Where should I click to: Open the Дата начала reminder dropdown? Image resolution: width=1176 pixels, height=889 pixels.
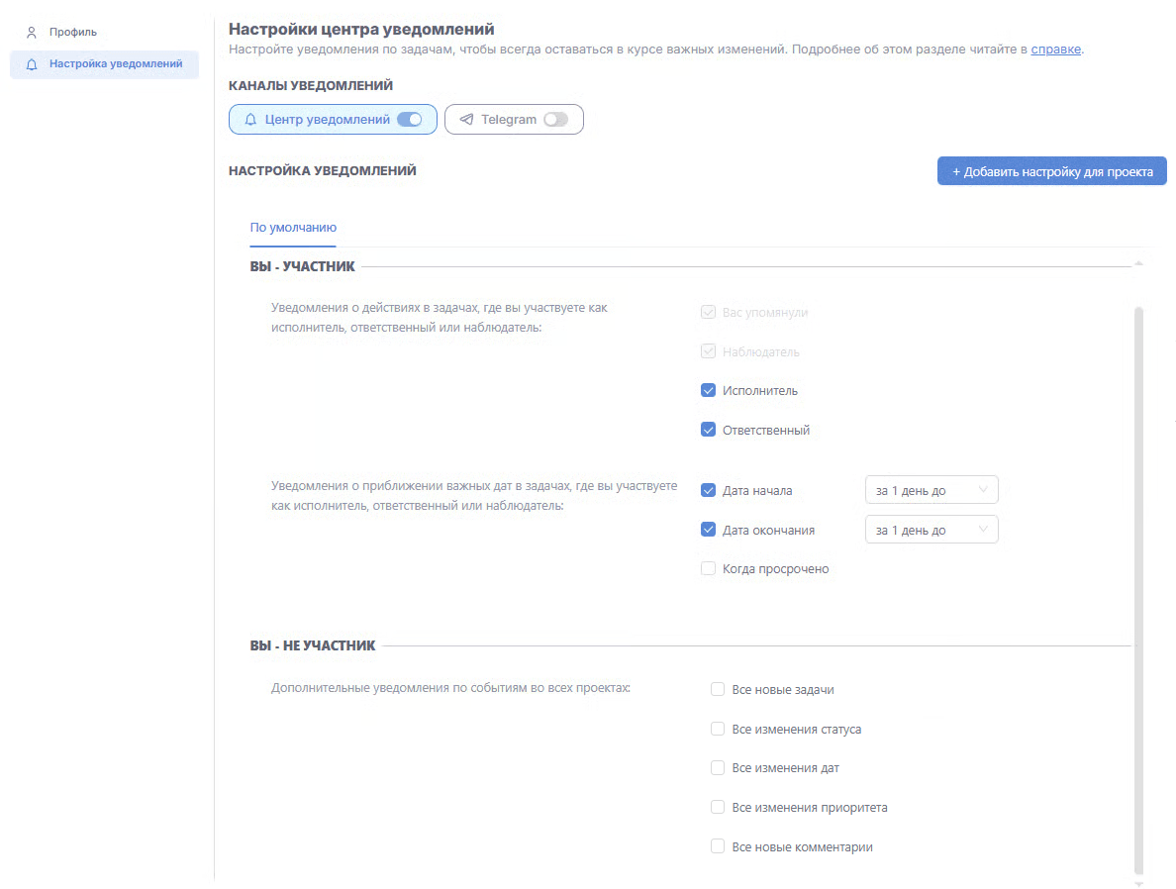coord(931,491)
